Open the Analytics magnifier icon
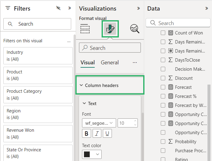 [x=134, y=29]
